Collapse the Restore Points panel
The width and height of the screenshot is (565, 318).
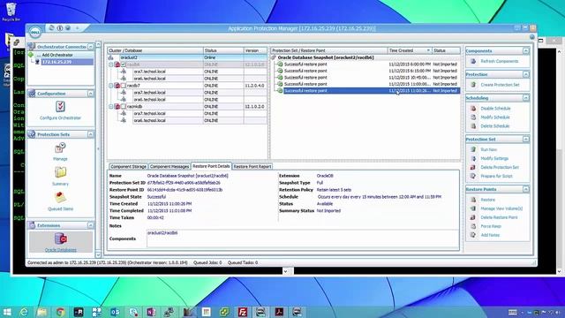(526, 189)
